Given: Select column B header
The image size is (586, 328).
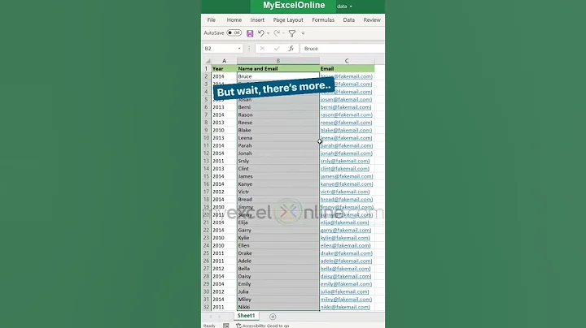Looking at the screenshot, I should (278, 61).
